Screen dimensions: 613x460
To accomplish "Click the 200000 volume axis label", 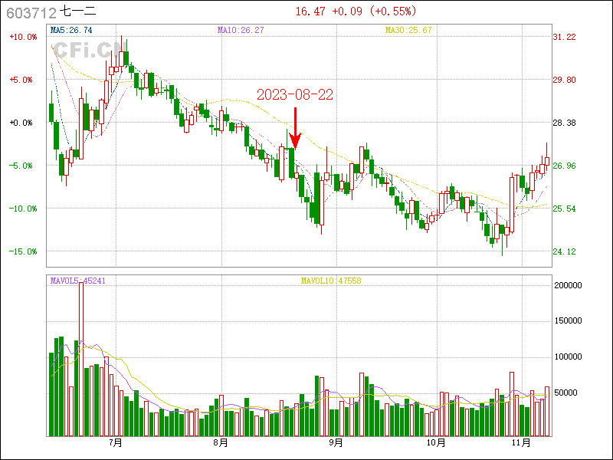I will [569, 285].
